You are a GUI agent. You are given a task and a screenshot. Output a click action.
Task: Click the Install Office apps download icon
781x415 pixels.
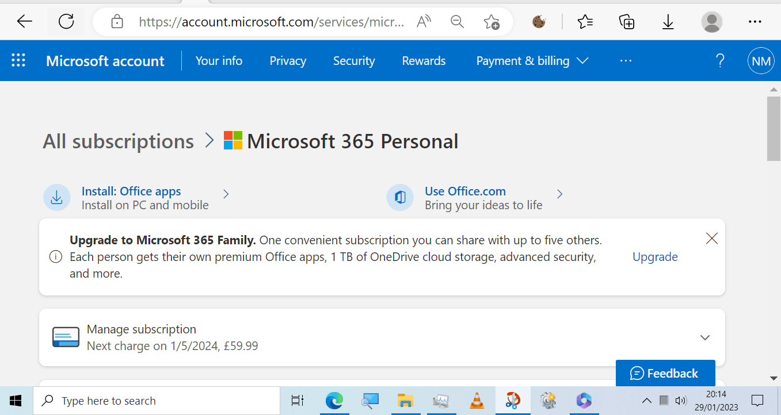tap(57, 198)
